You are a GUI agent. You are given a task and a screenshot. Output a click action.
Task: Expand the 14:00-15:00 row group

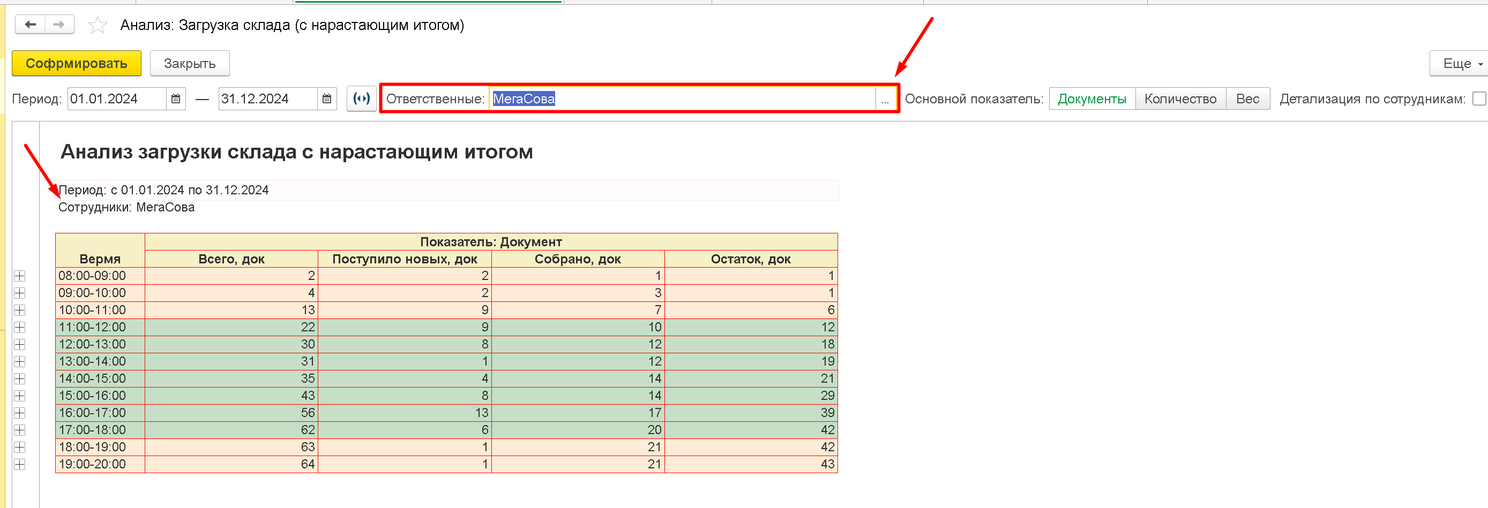[x=20, y=378]
